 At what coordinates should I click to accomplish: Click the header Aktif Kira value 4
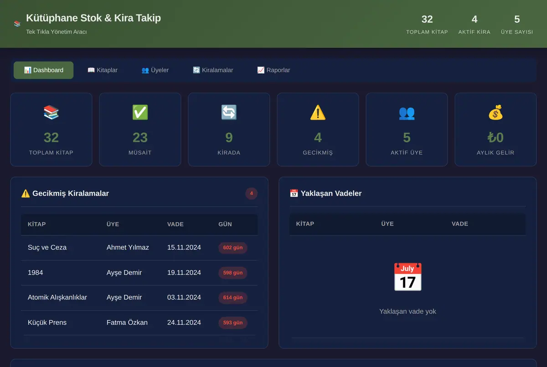[475, 19]
